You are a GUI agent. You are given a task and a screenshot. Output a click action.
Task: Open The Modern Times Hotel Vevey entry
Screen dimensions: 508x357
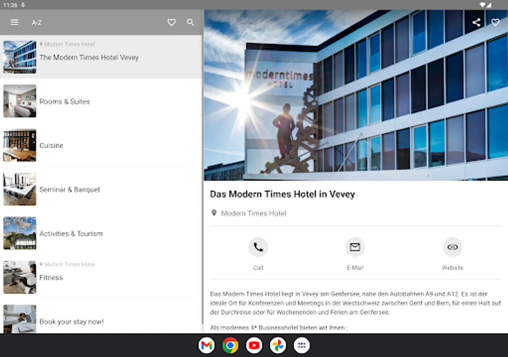click(101, 57)
